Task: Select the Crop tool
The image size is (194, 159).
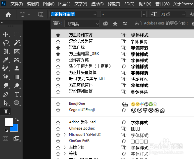Action: pyautogui.click(x=6, y=51)
